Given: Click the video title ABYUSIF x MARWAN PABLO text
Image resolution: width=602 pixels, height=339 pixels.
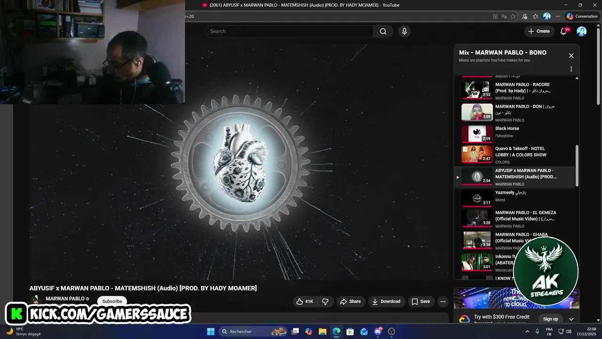Looking at the screenshot, I should (x=143, y=288).
